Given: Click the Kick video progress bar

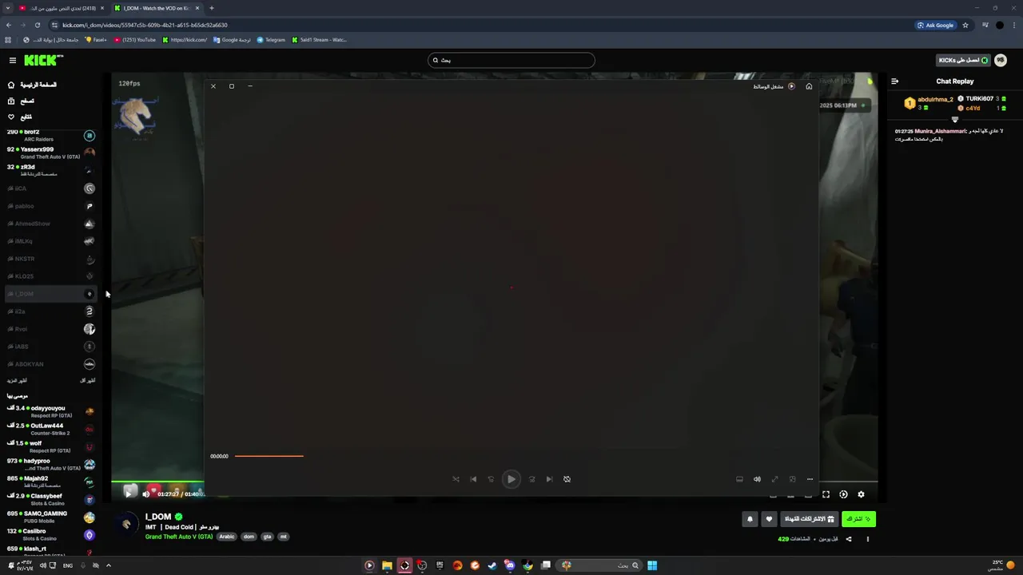Looking at the screenshot, I should pos(157,483).
